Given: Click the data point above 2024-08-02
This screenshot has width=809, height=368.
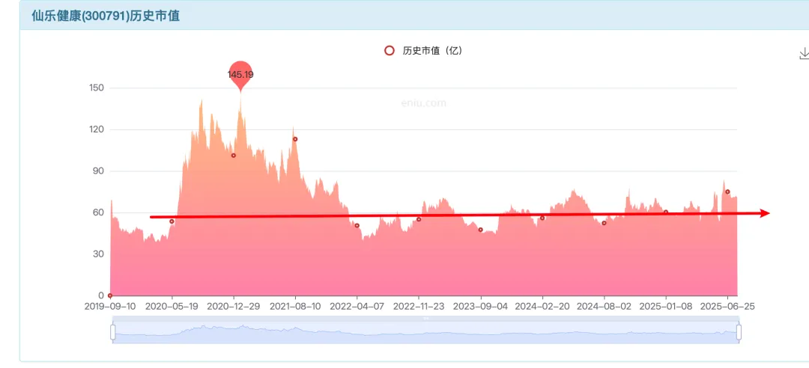Looking at the screenshot, I should pos(605,223).
